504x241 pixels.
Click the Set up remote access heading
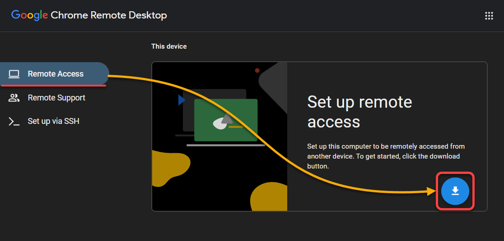359,112
